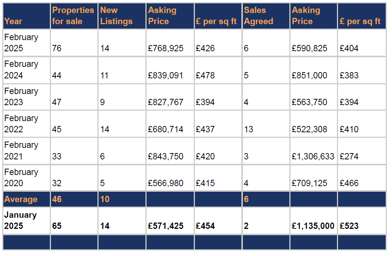Click the 13 sales agreed cell
Screen dimensions: 392x256
[248, 129]
